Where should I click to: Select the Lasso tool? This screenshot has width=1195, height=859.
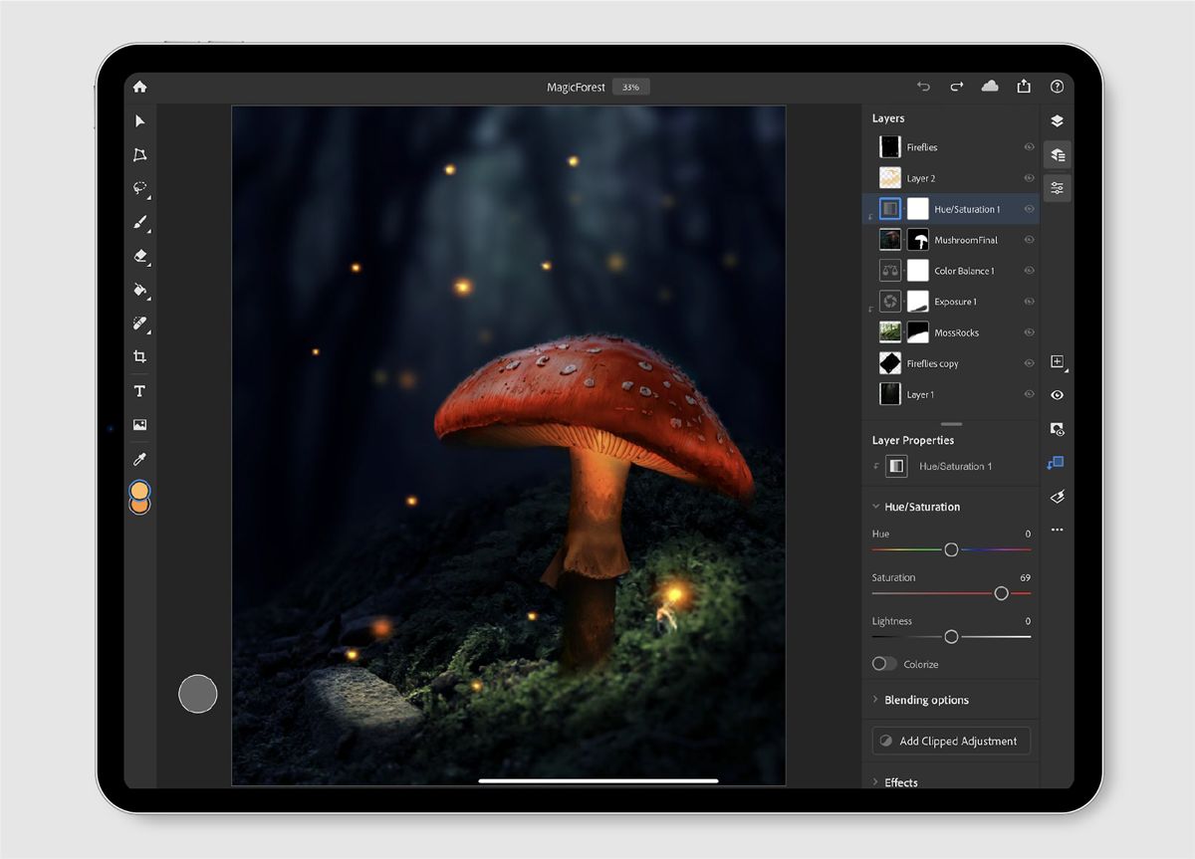coord(139,188)
